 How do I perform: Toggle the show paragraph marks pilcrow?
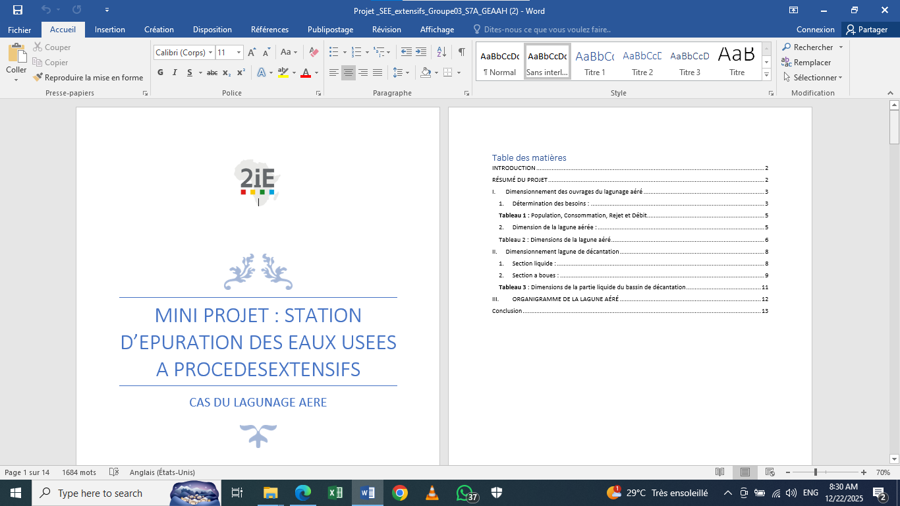(461, 52)
